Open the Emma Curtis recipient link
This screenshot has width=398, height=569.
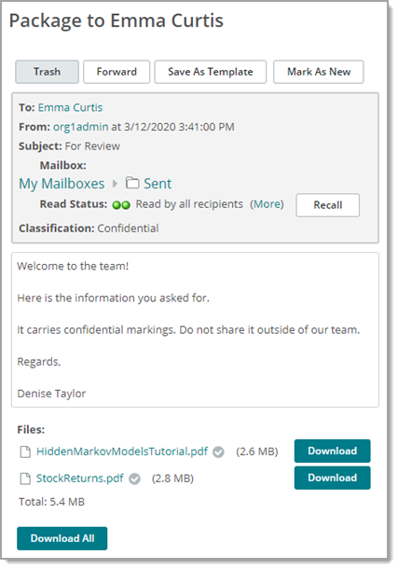[x=70, y=108]
